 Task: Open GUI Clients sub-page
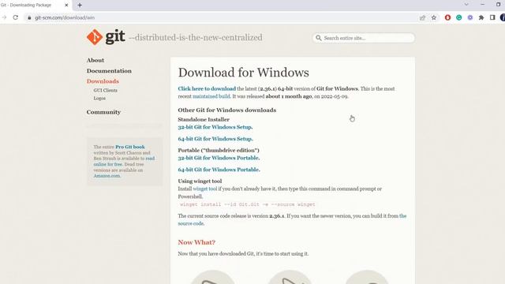[x=105, y=91]
